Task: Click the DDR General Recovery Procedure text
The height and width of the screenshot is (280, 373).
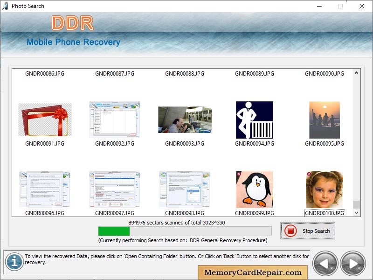Action: [x=228, y=240]
